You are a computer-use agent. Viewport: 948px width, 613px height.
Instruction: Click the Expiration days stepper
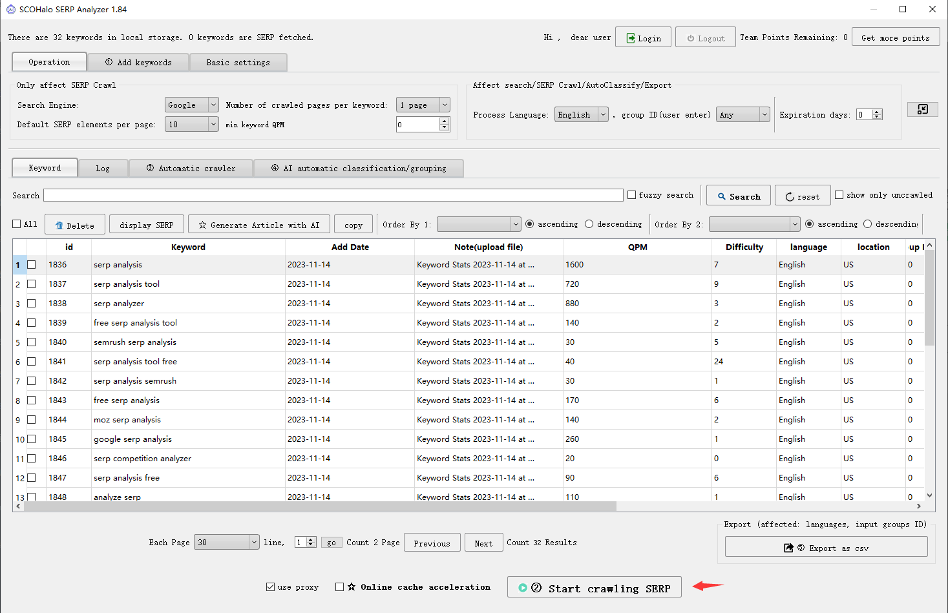pos(869,114)
